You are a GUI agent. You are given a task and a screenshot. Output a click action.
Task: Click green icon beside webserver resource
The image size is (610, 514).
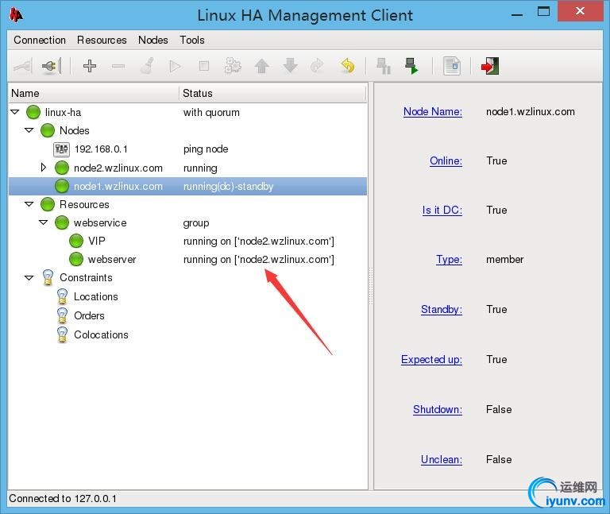click(76, 259)
